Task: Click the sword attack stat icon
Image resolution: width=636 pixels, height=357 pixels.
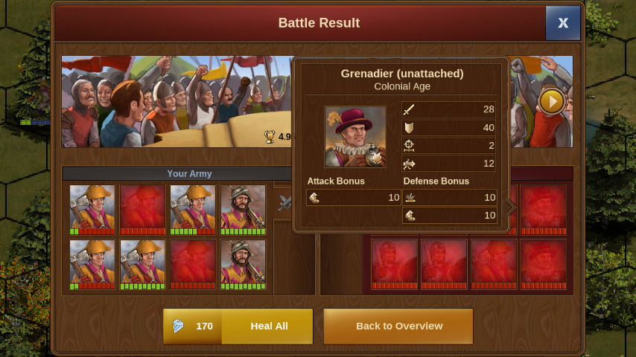Action: click(409, 109)
